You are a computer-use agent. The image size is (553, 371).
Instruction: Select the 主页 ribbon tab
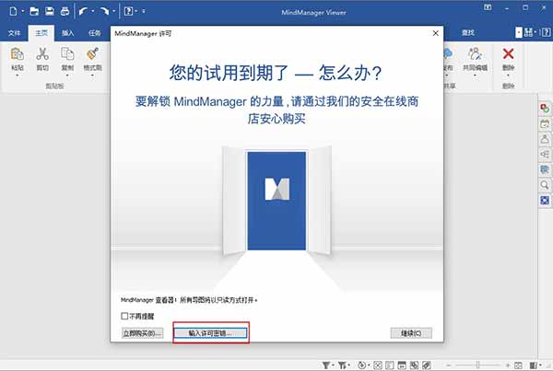click(x=41, y=33)
